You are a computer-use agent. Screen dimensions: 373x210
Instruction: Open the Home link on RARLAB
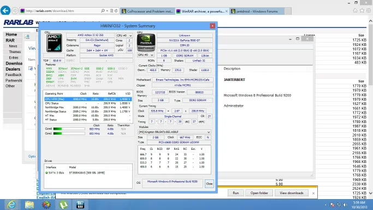(x=11, y=34)
